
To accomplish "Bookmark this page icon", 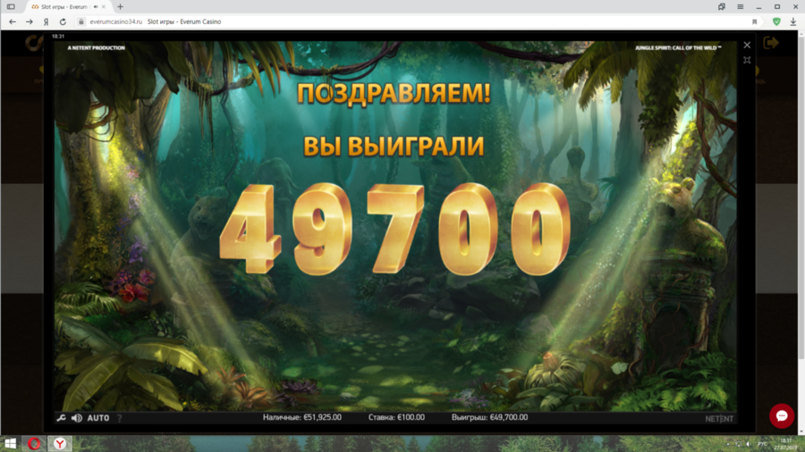I will coord(754,21).
